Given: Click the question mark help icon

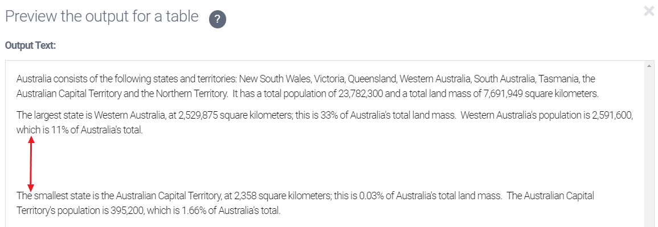Looking at the screenshot, I should point(218,19).
